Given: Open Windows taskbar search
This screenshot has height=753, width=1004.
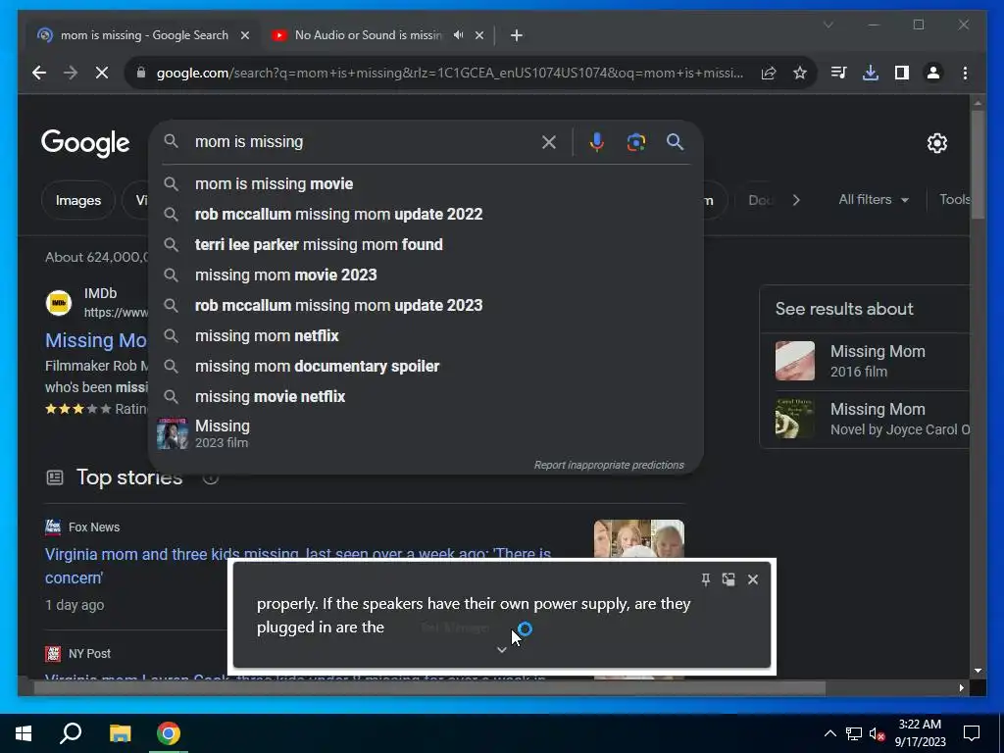Looking at the screenshot, I should (71, 733).
